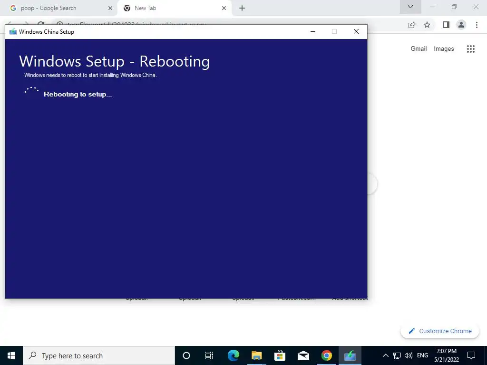Image resolution: width=487 pixels, height=365 pixels.
Task: Open Task View from the taskbar
Action: (209, 355)
